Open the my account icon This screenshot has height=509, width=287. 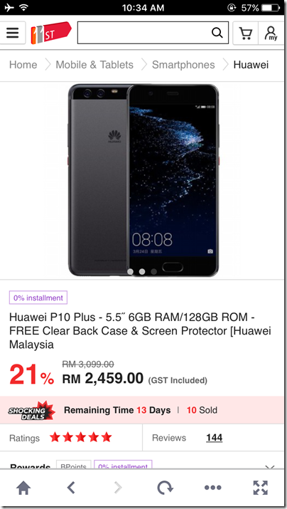pyautogui.click(x=271, y=33)
